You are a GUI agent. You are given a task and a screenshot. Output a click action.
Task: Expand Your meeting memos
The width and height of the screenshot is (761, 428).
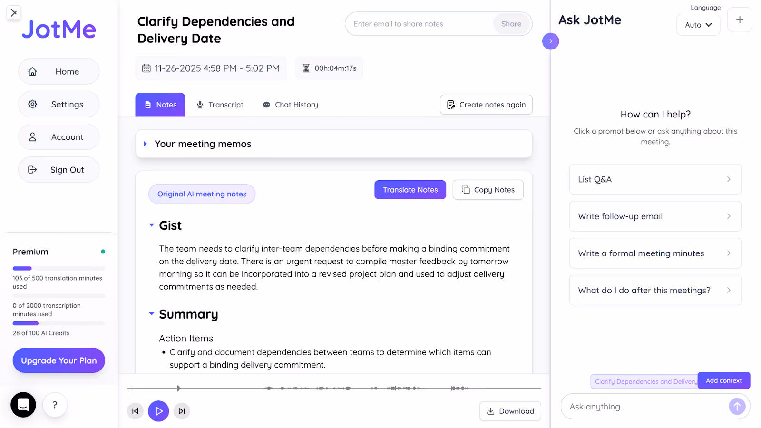[146, 144]
